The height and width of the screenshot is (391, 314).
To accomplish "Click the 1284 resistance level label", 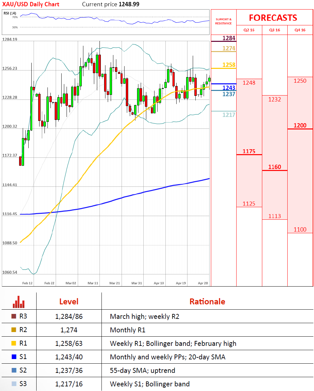I will [x=229, y=38].
